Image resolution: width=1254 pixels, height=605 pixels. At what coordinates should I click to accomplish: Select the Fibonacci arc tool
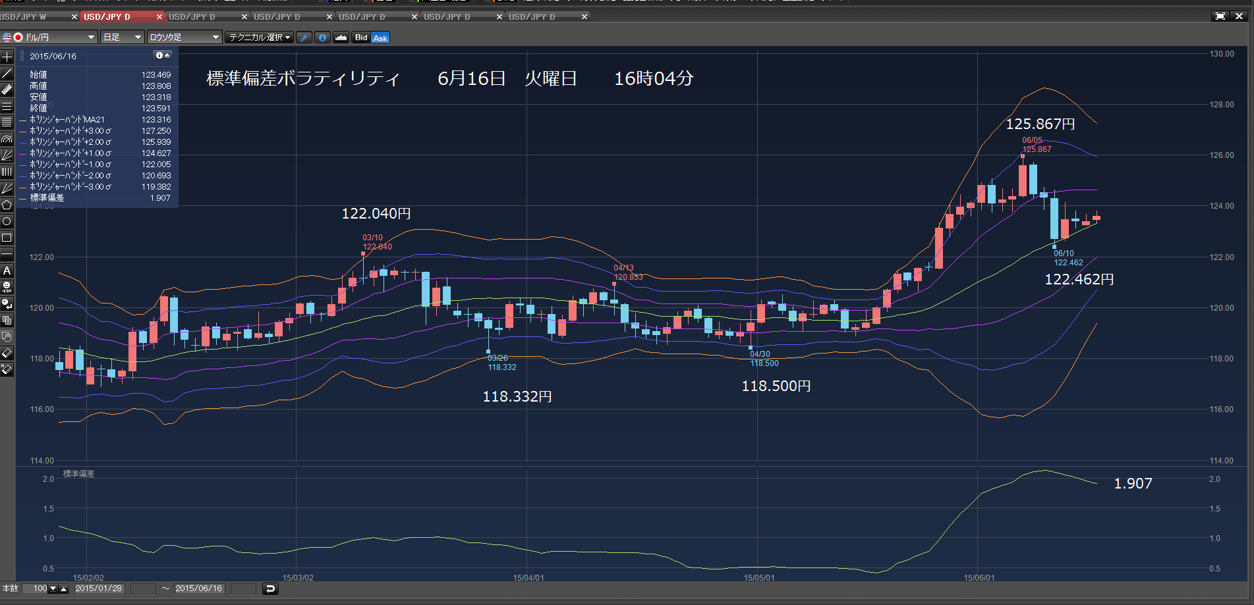click(7, 139)
